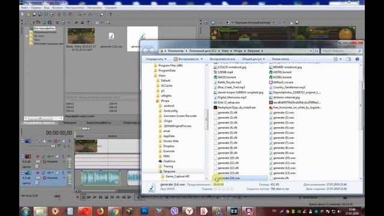Open the arrow next to Воспроизвести
384x216 pixels.
pos(202,59)
